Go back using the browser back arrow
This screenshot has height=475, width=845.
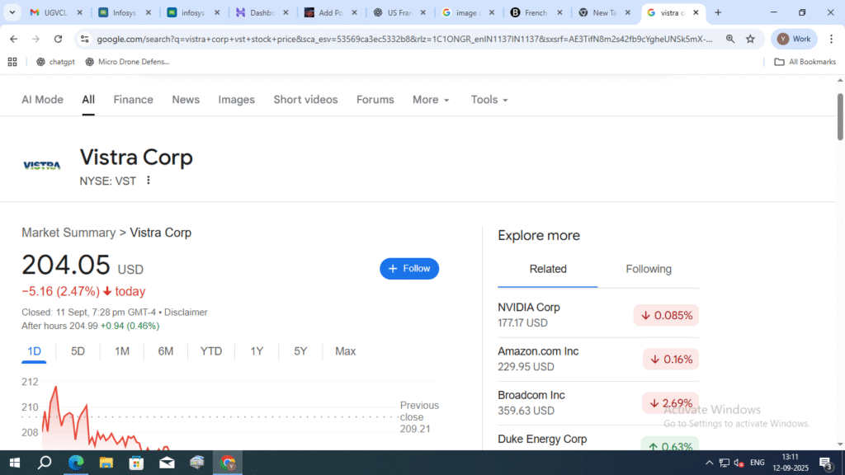coord(14,39)
